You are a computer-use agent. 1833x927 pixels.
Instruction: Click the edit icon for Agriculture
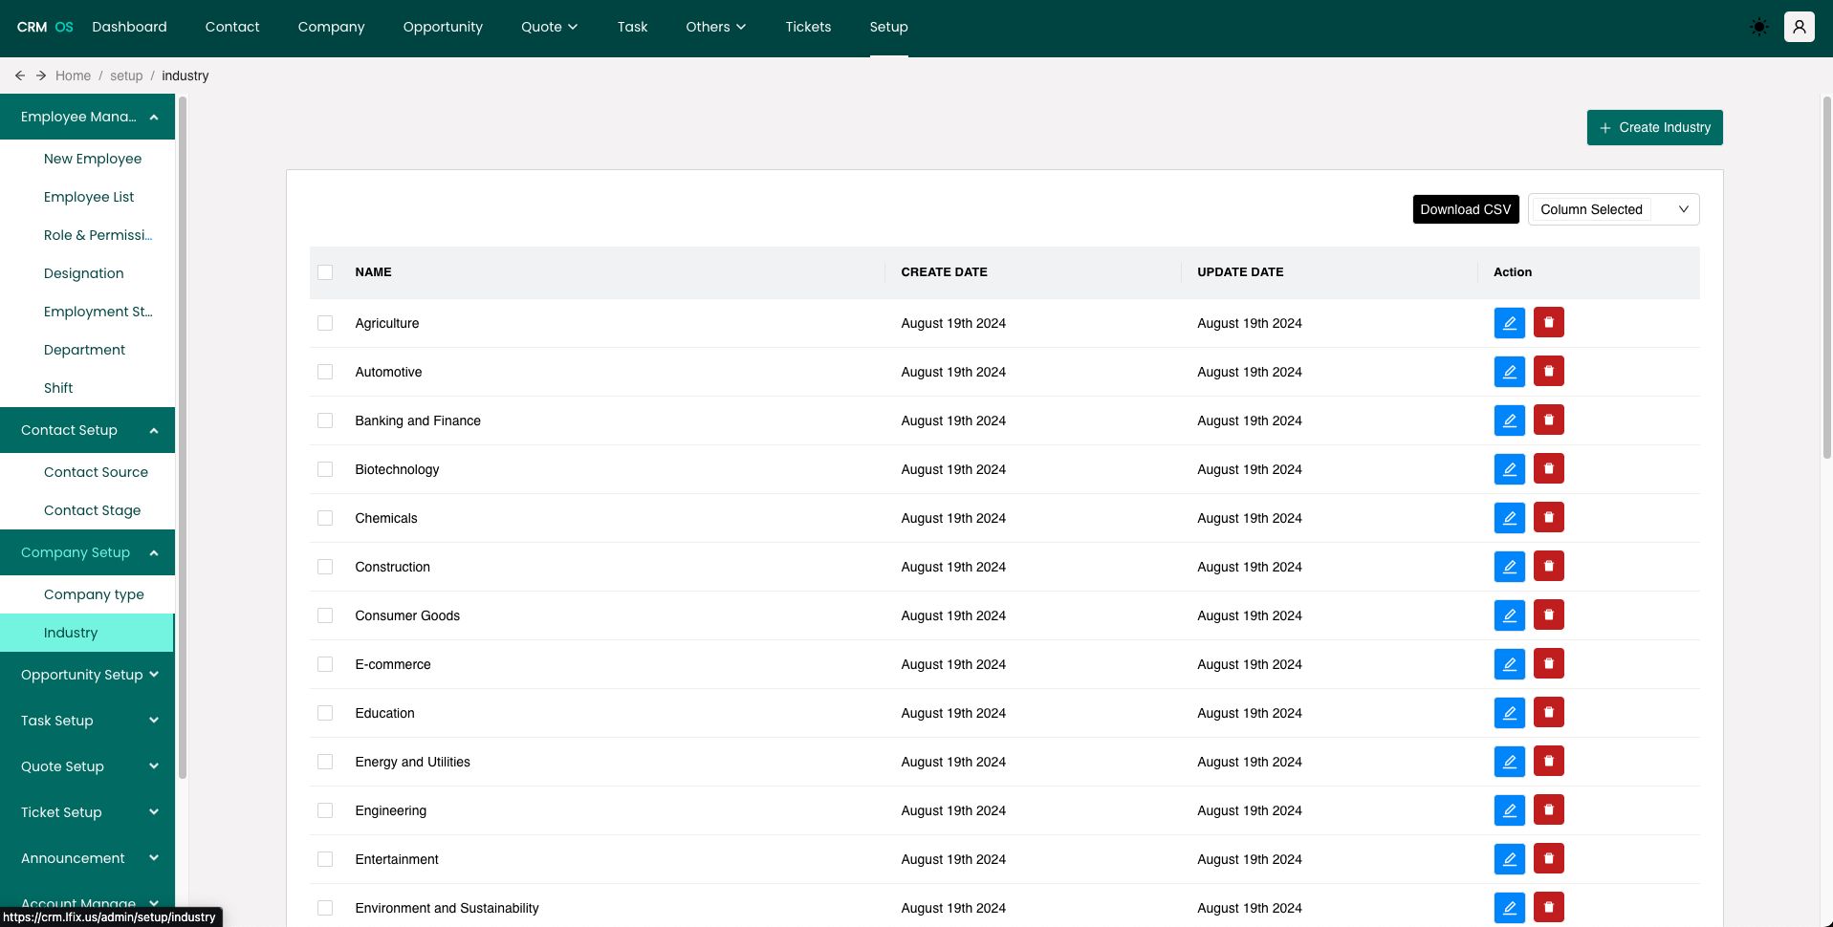click(x=1509, y=323)
